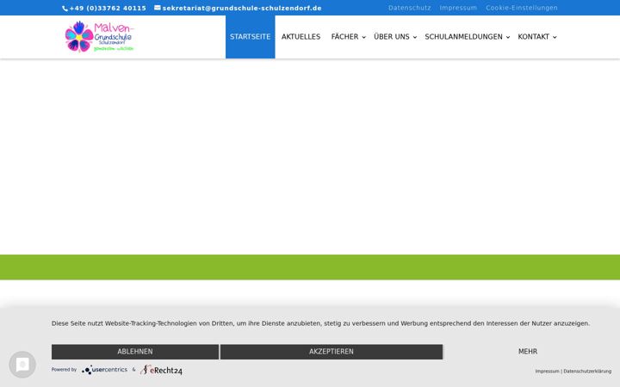Open the Usercentrics logo link
Screen dimensions: 620x387
[105, 370]
